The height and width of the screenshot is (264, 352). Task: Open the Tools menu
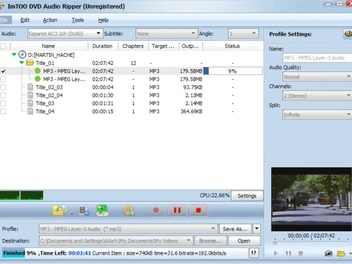(x=77, y=20)
